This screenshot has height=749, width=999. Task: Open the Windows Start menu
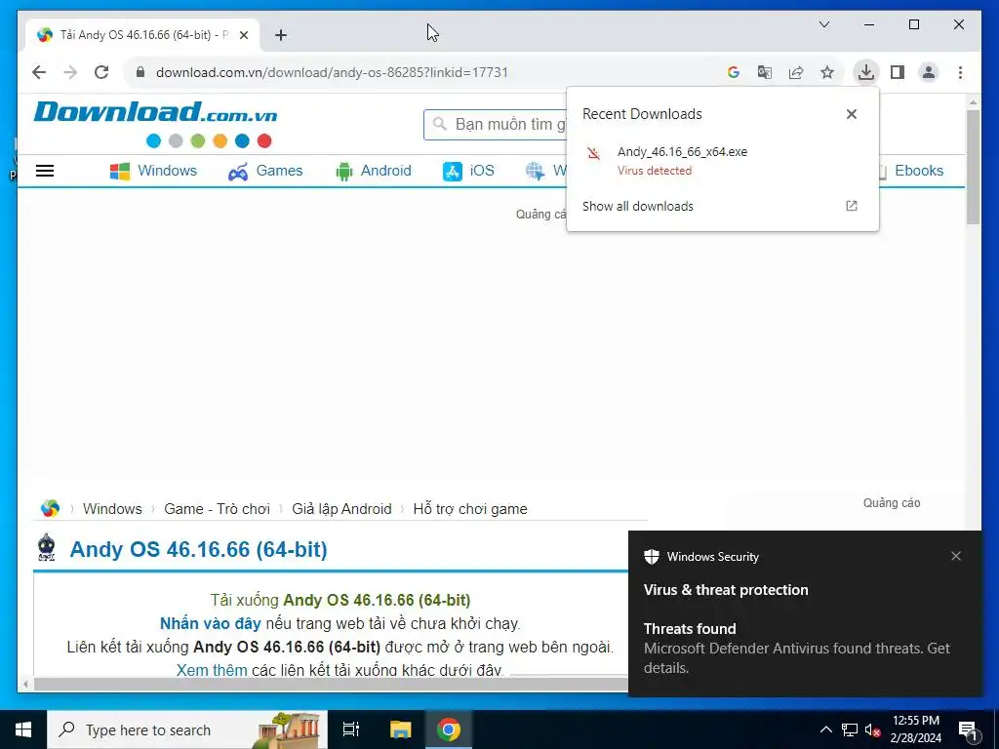coord(23,729)
